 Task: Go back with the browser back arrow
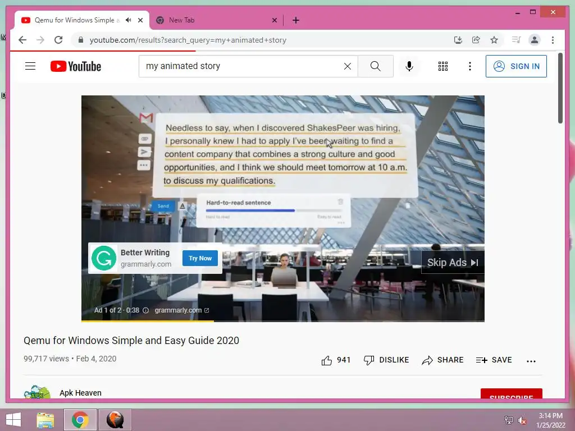point(22,40)
